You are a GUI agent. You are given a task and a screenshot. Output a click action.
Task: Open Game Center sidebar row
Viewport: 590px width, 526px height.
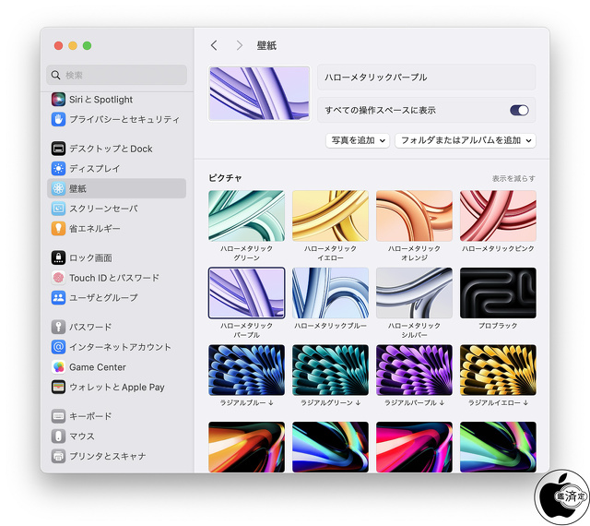coord(117,367)
